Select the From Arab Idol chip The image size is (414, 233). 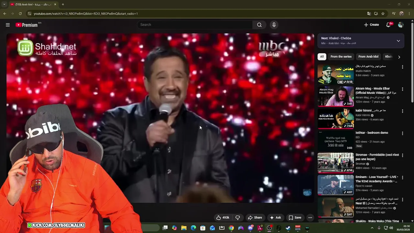368,57
